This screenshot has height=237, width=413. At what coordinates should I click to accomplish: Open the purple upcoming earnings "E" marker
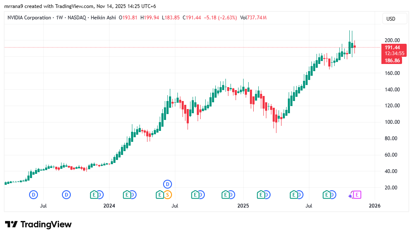[x=358, y=194]
